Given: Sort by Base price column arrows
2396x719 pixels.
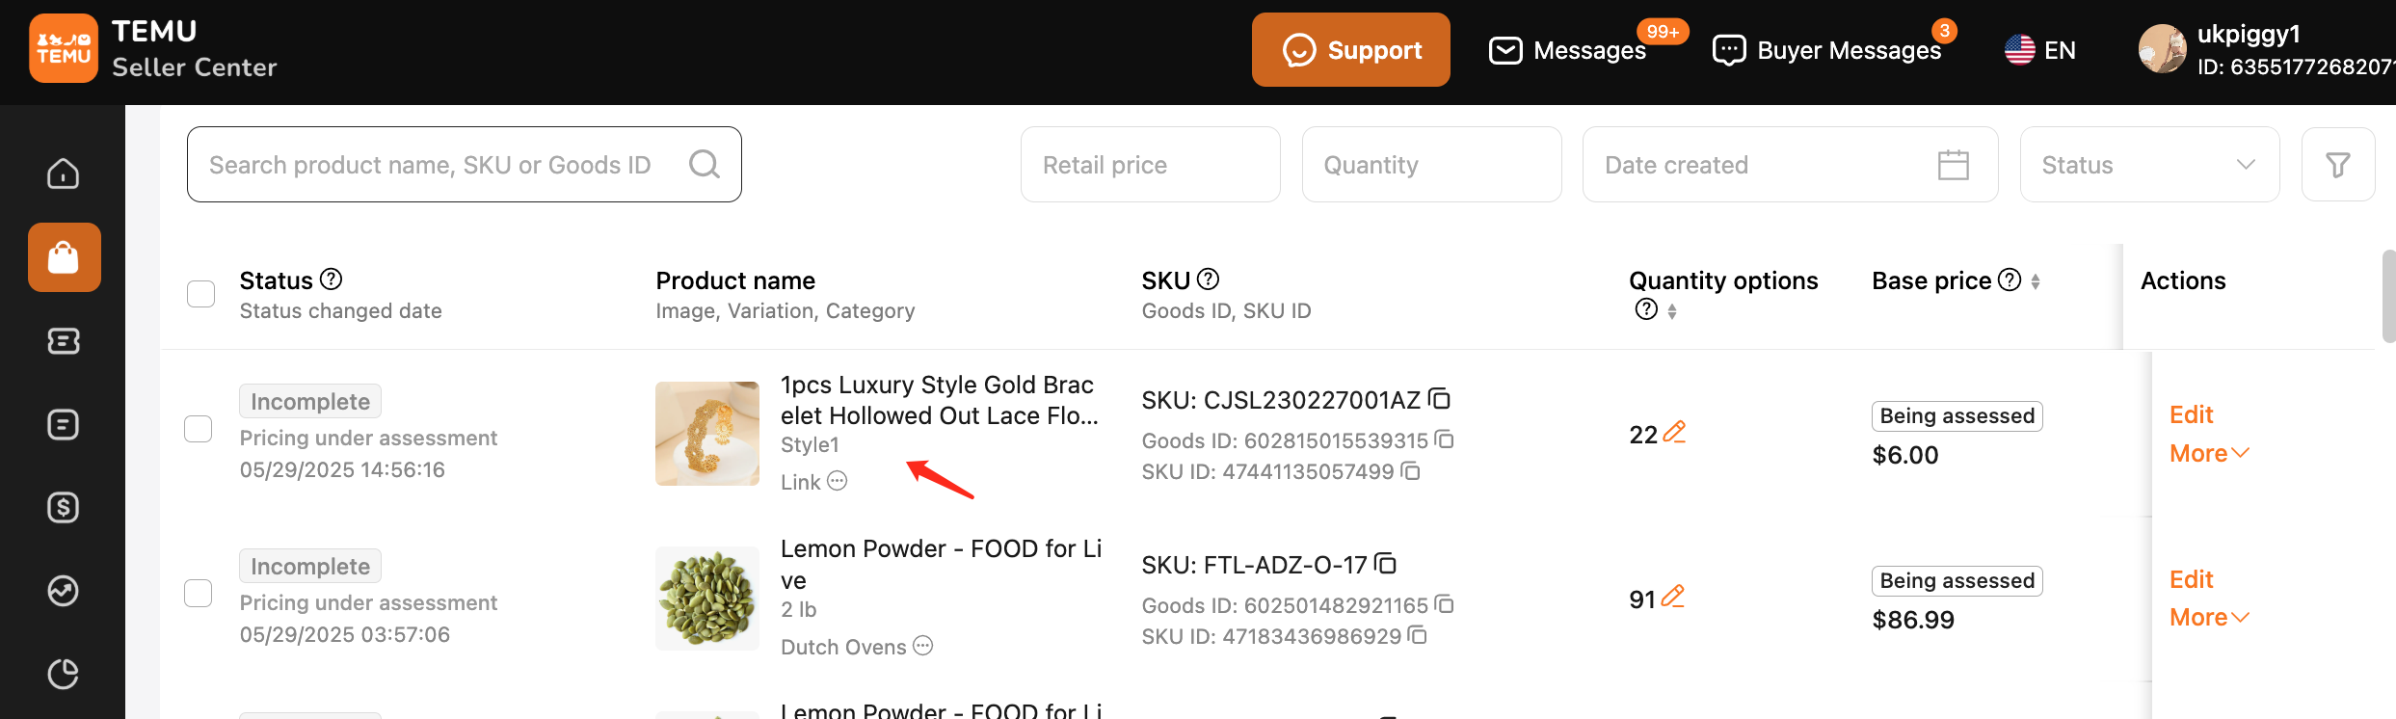Looking at the screenshot, I should point(2035,281).
